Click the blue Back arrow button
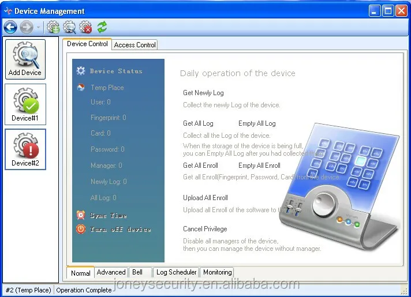The width and height of the screenshot is (411, 297). coord(10,27)
